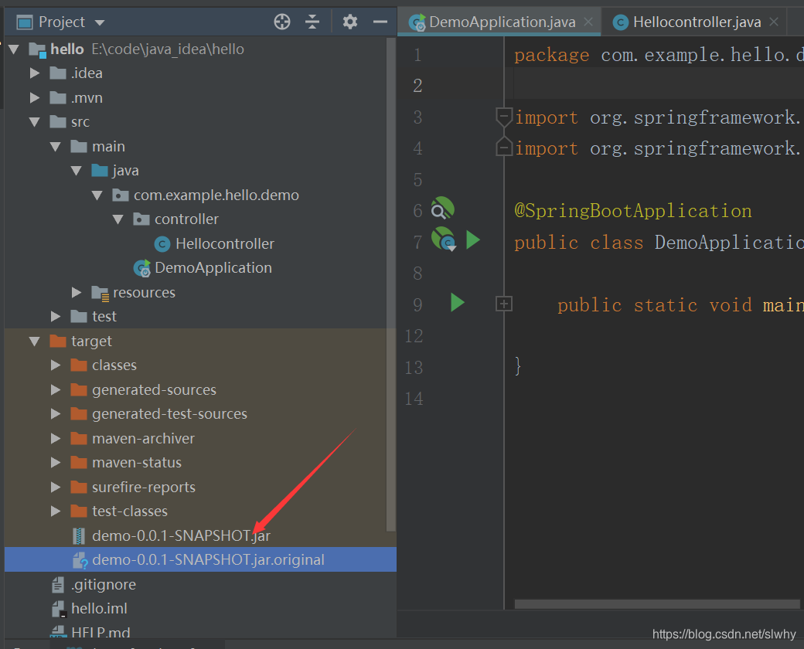This screenshot has height=649, width=804.
Task: Click the Spring bean search gutter icon on line 6
Action: tap(442, 209)
